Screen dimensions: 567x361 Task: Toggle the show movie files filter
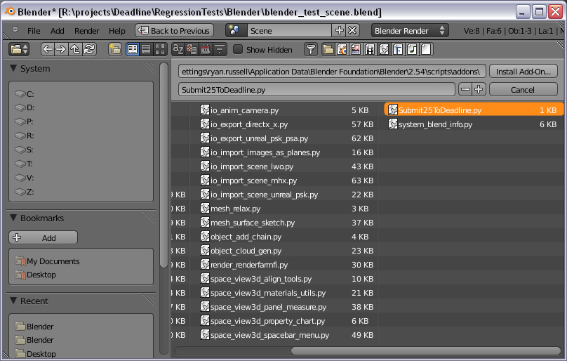tap(370, 49)
